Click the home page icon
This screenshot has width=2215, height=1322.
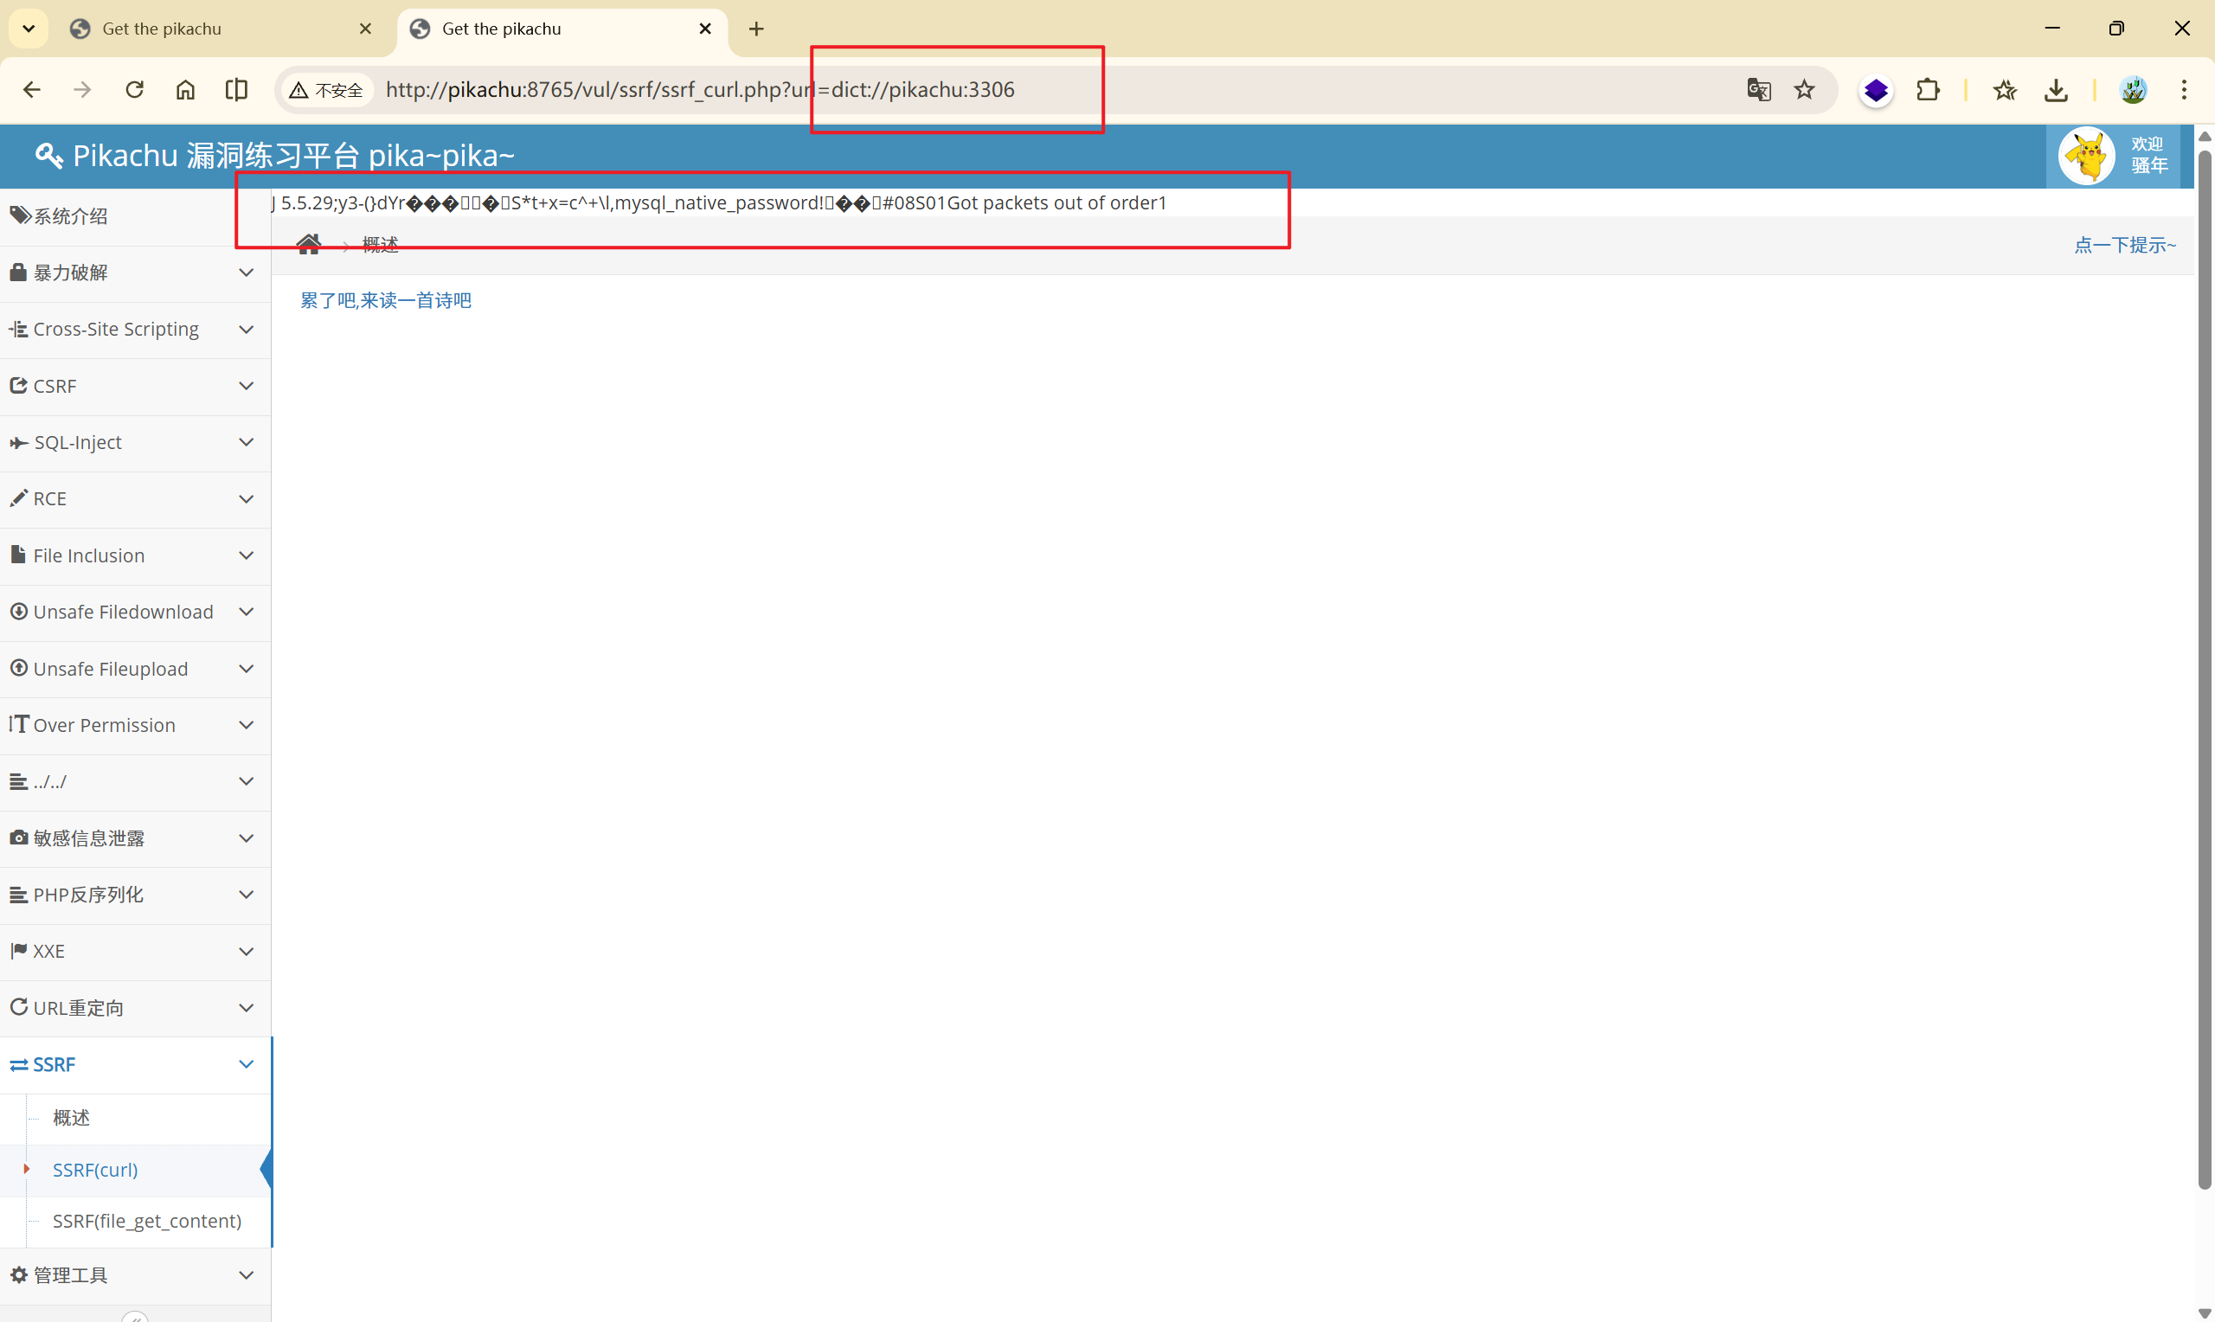[x=185, y=90]
